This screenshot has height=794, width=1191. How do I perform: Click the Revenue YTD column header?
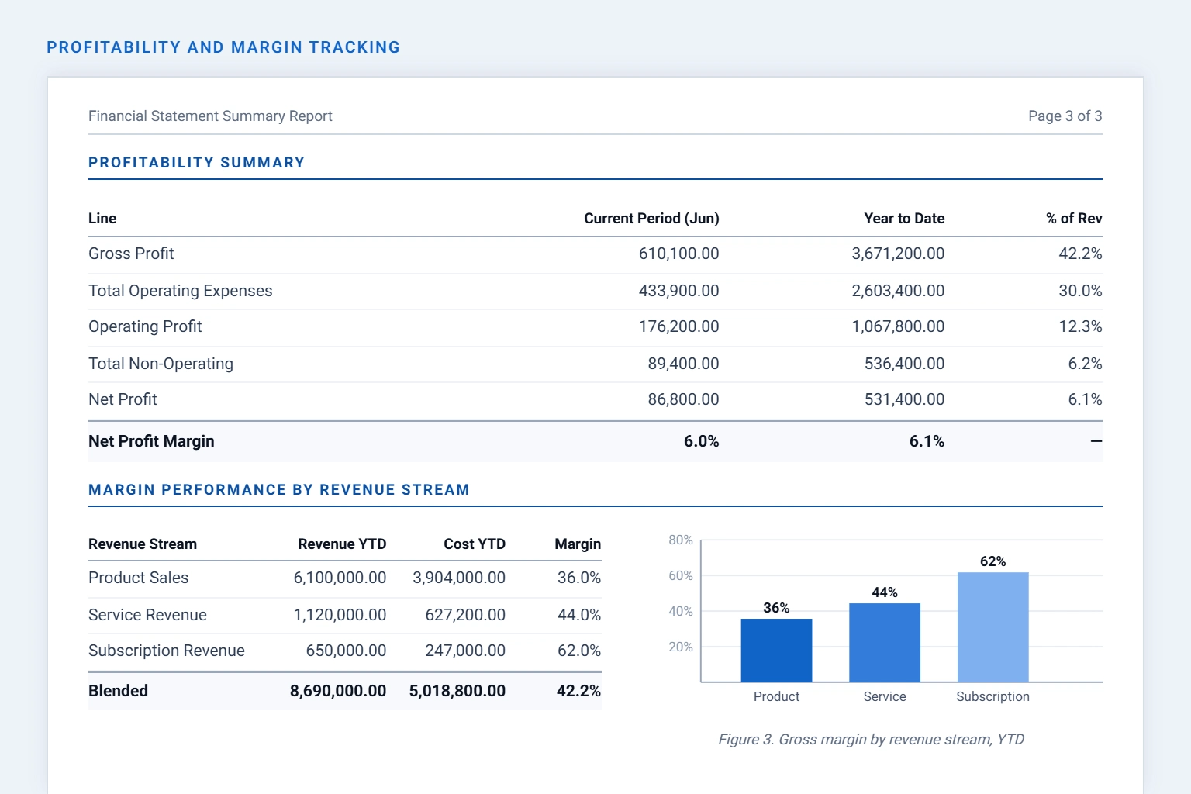tap(342, 544)
